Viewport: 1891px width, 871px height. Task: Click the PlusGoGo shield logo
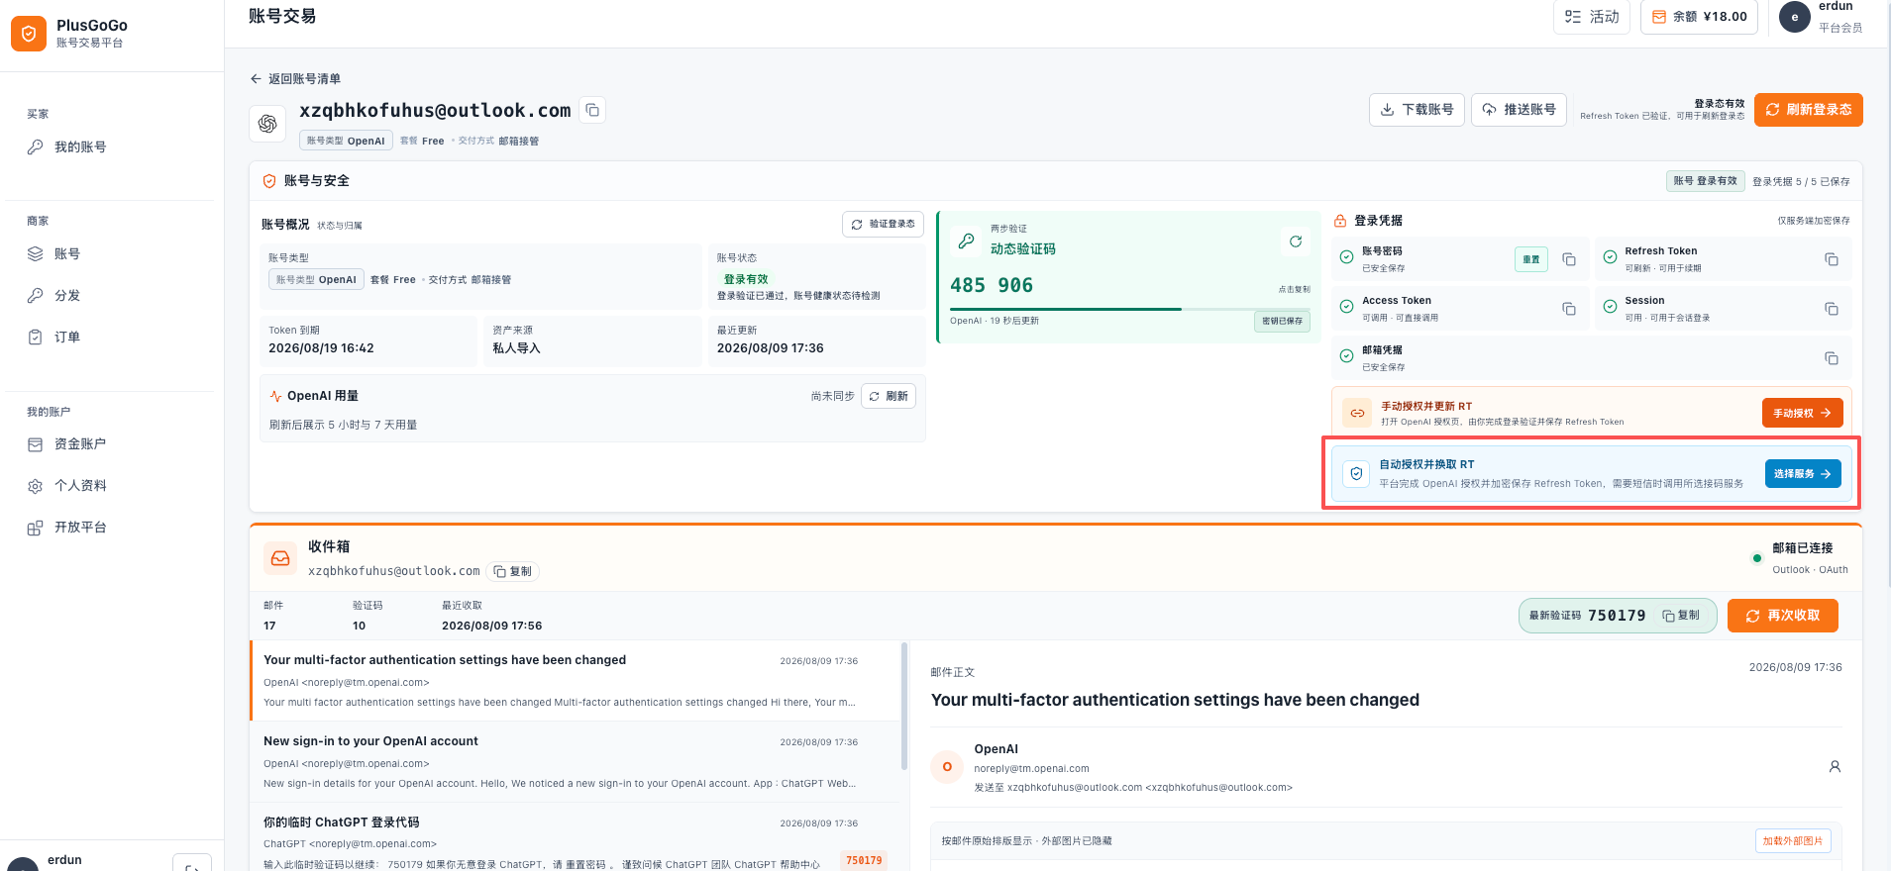tap(29, 34)
